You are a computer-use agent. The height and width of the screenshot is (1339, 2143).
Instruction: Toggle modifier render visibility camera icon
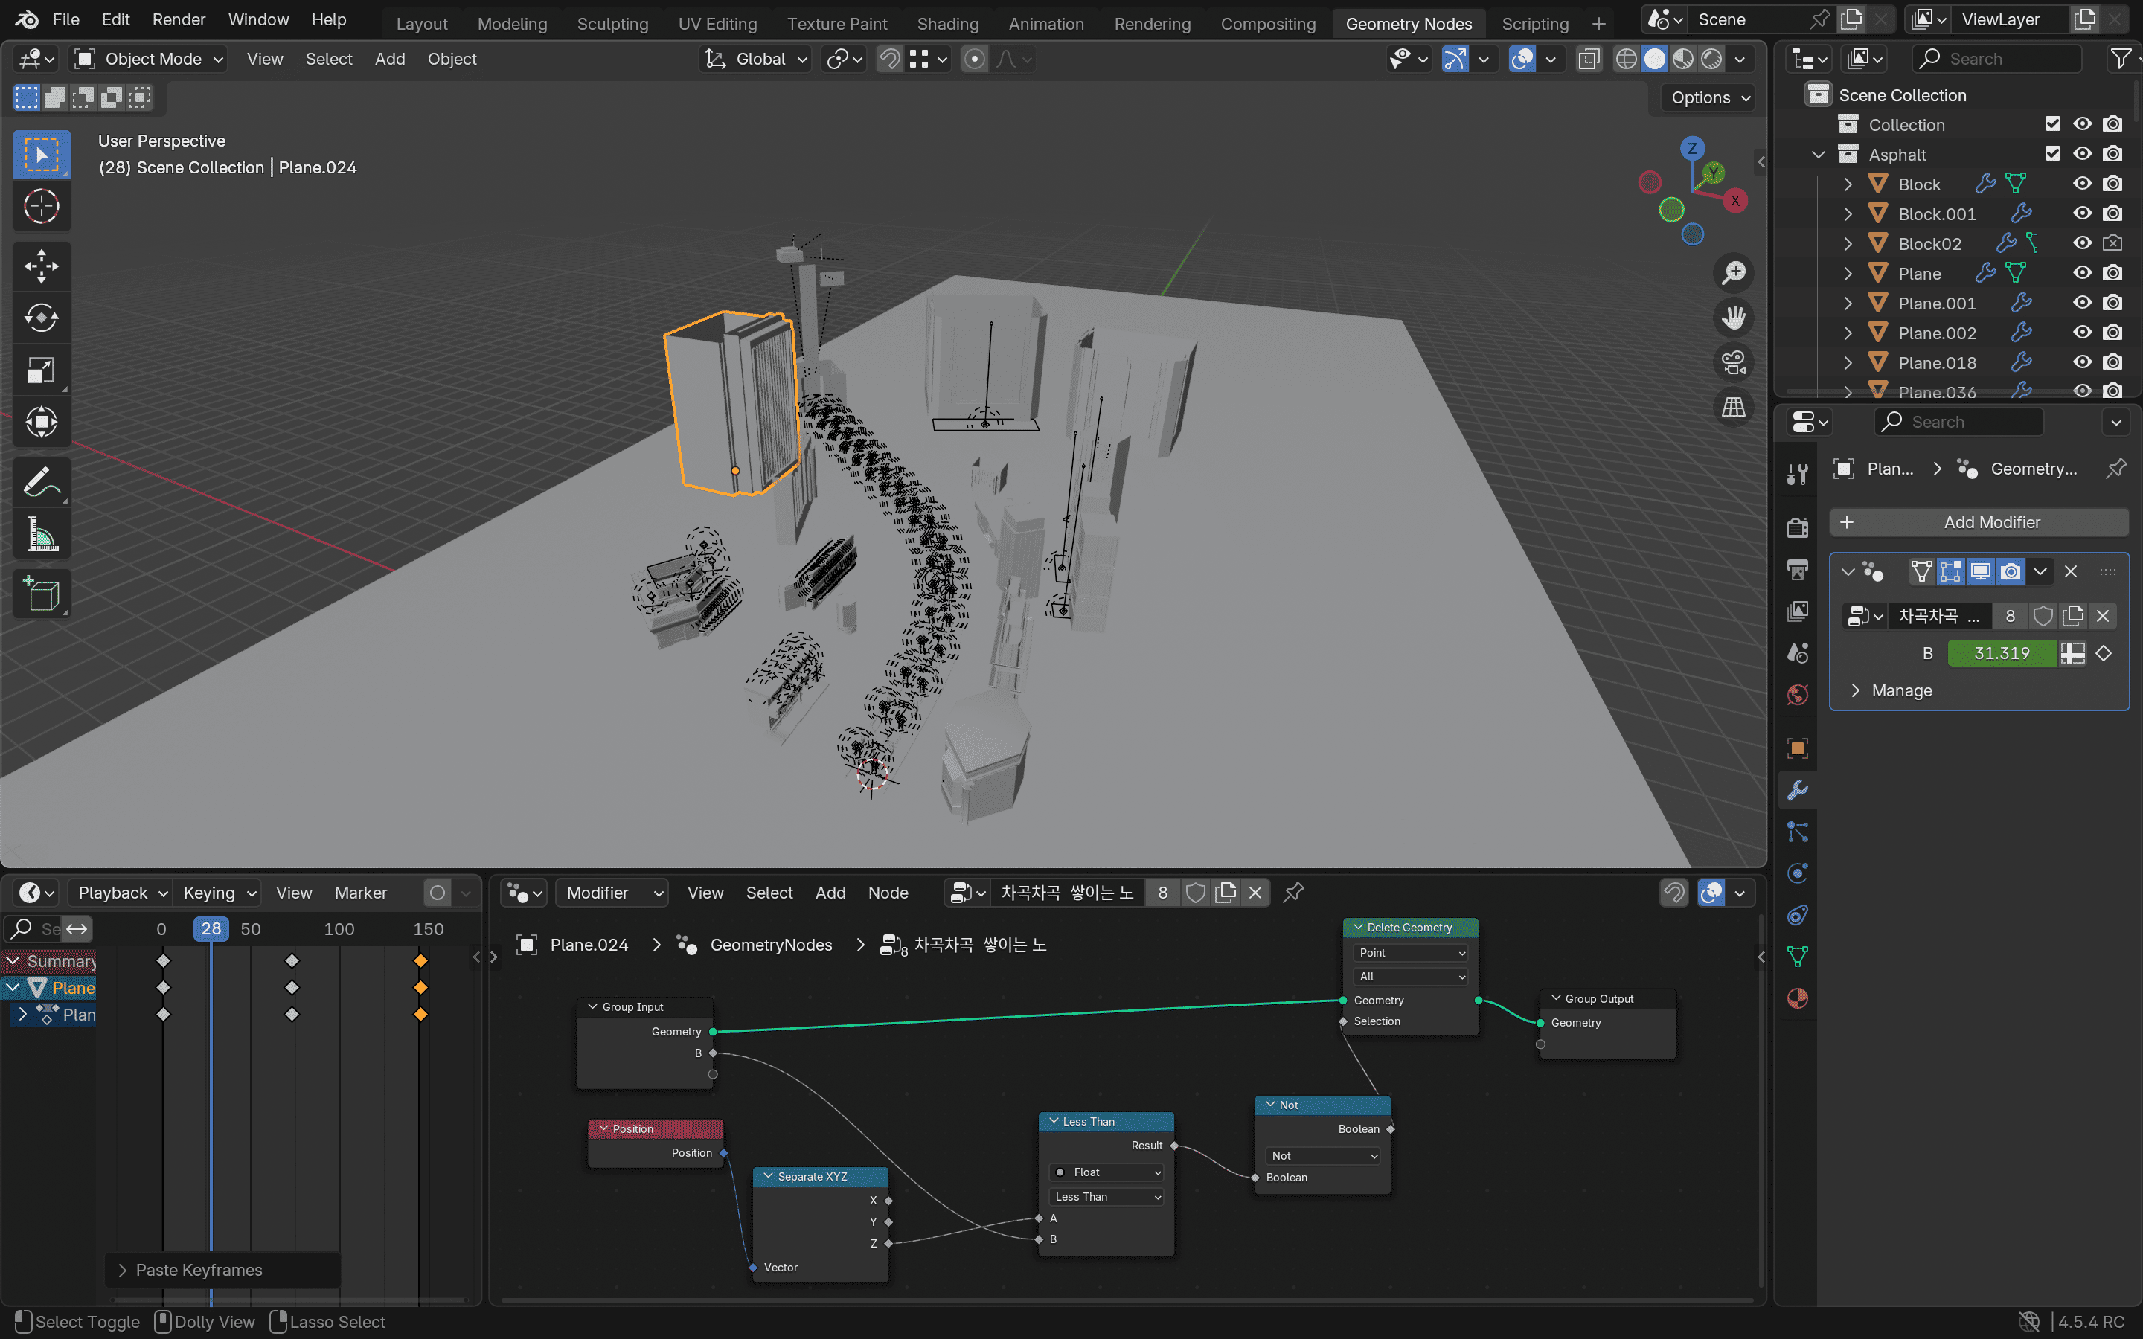(2010, 571)
